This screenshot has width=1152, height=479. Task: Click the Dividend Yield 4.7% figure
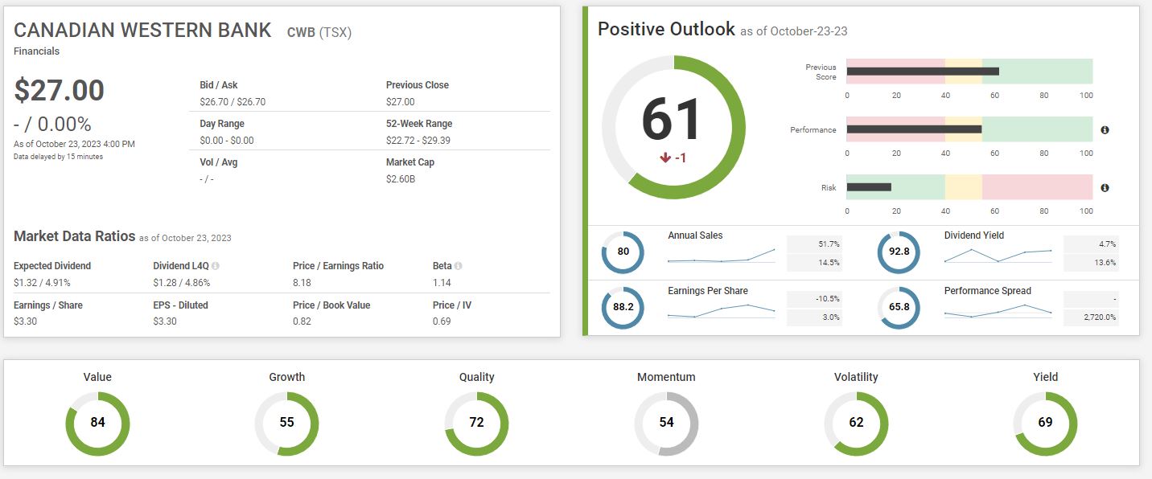click(x=1107, y=244)
